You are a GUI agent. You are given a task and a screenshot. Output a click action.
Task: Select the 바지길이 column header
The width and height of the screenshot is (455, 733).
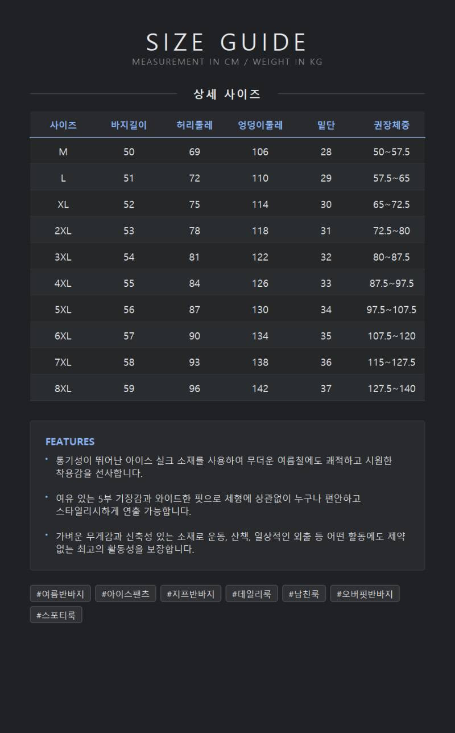click(129, 125)
